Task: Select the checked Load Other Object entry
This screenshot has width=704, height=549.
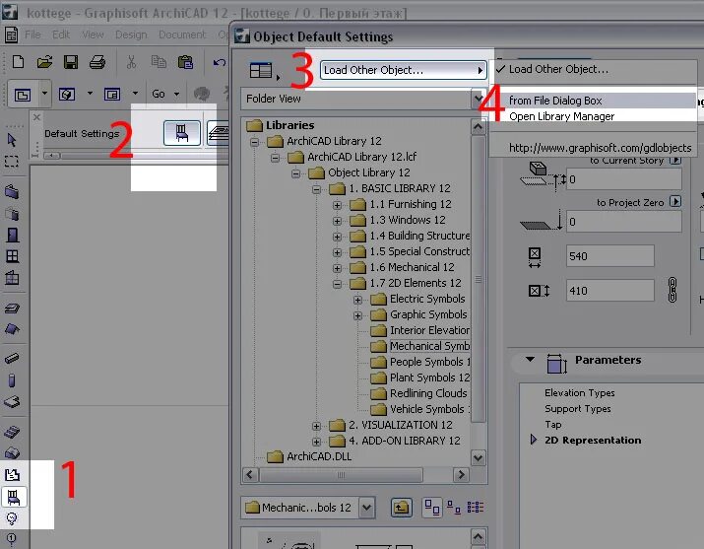Action: coord(593,69)
